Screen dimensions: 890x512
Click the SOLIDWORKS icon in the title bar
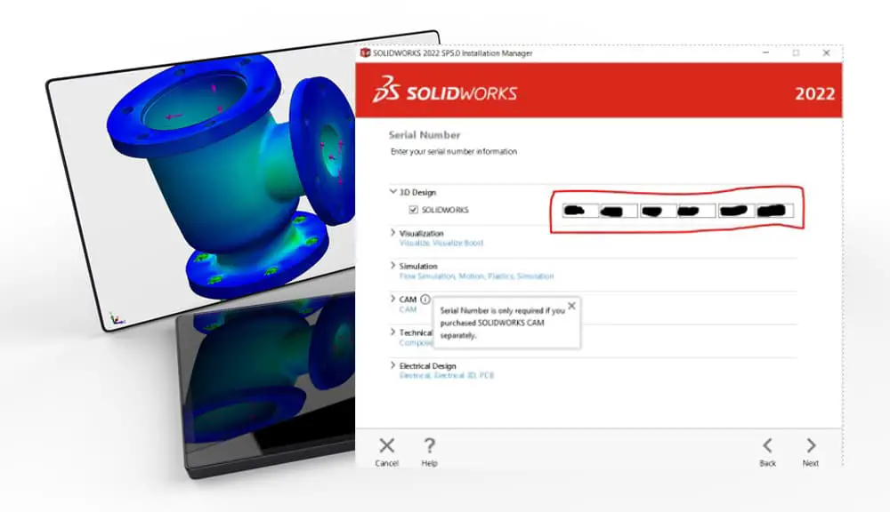[x=366, y=52]
